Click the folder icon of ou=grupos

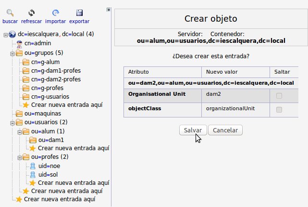pos(19,53)
